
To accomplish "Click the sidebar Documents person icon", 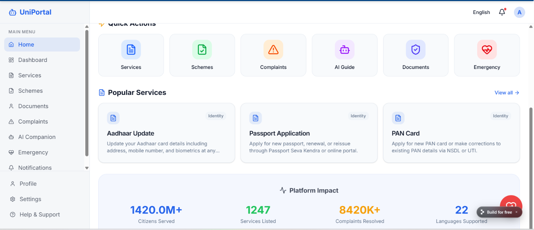I will tap(11, 106).
